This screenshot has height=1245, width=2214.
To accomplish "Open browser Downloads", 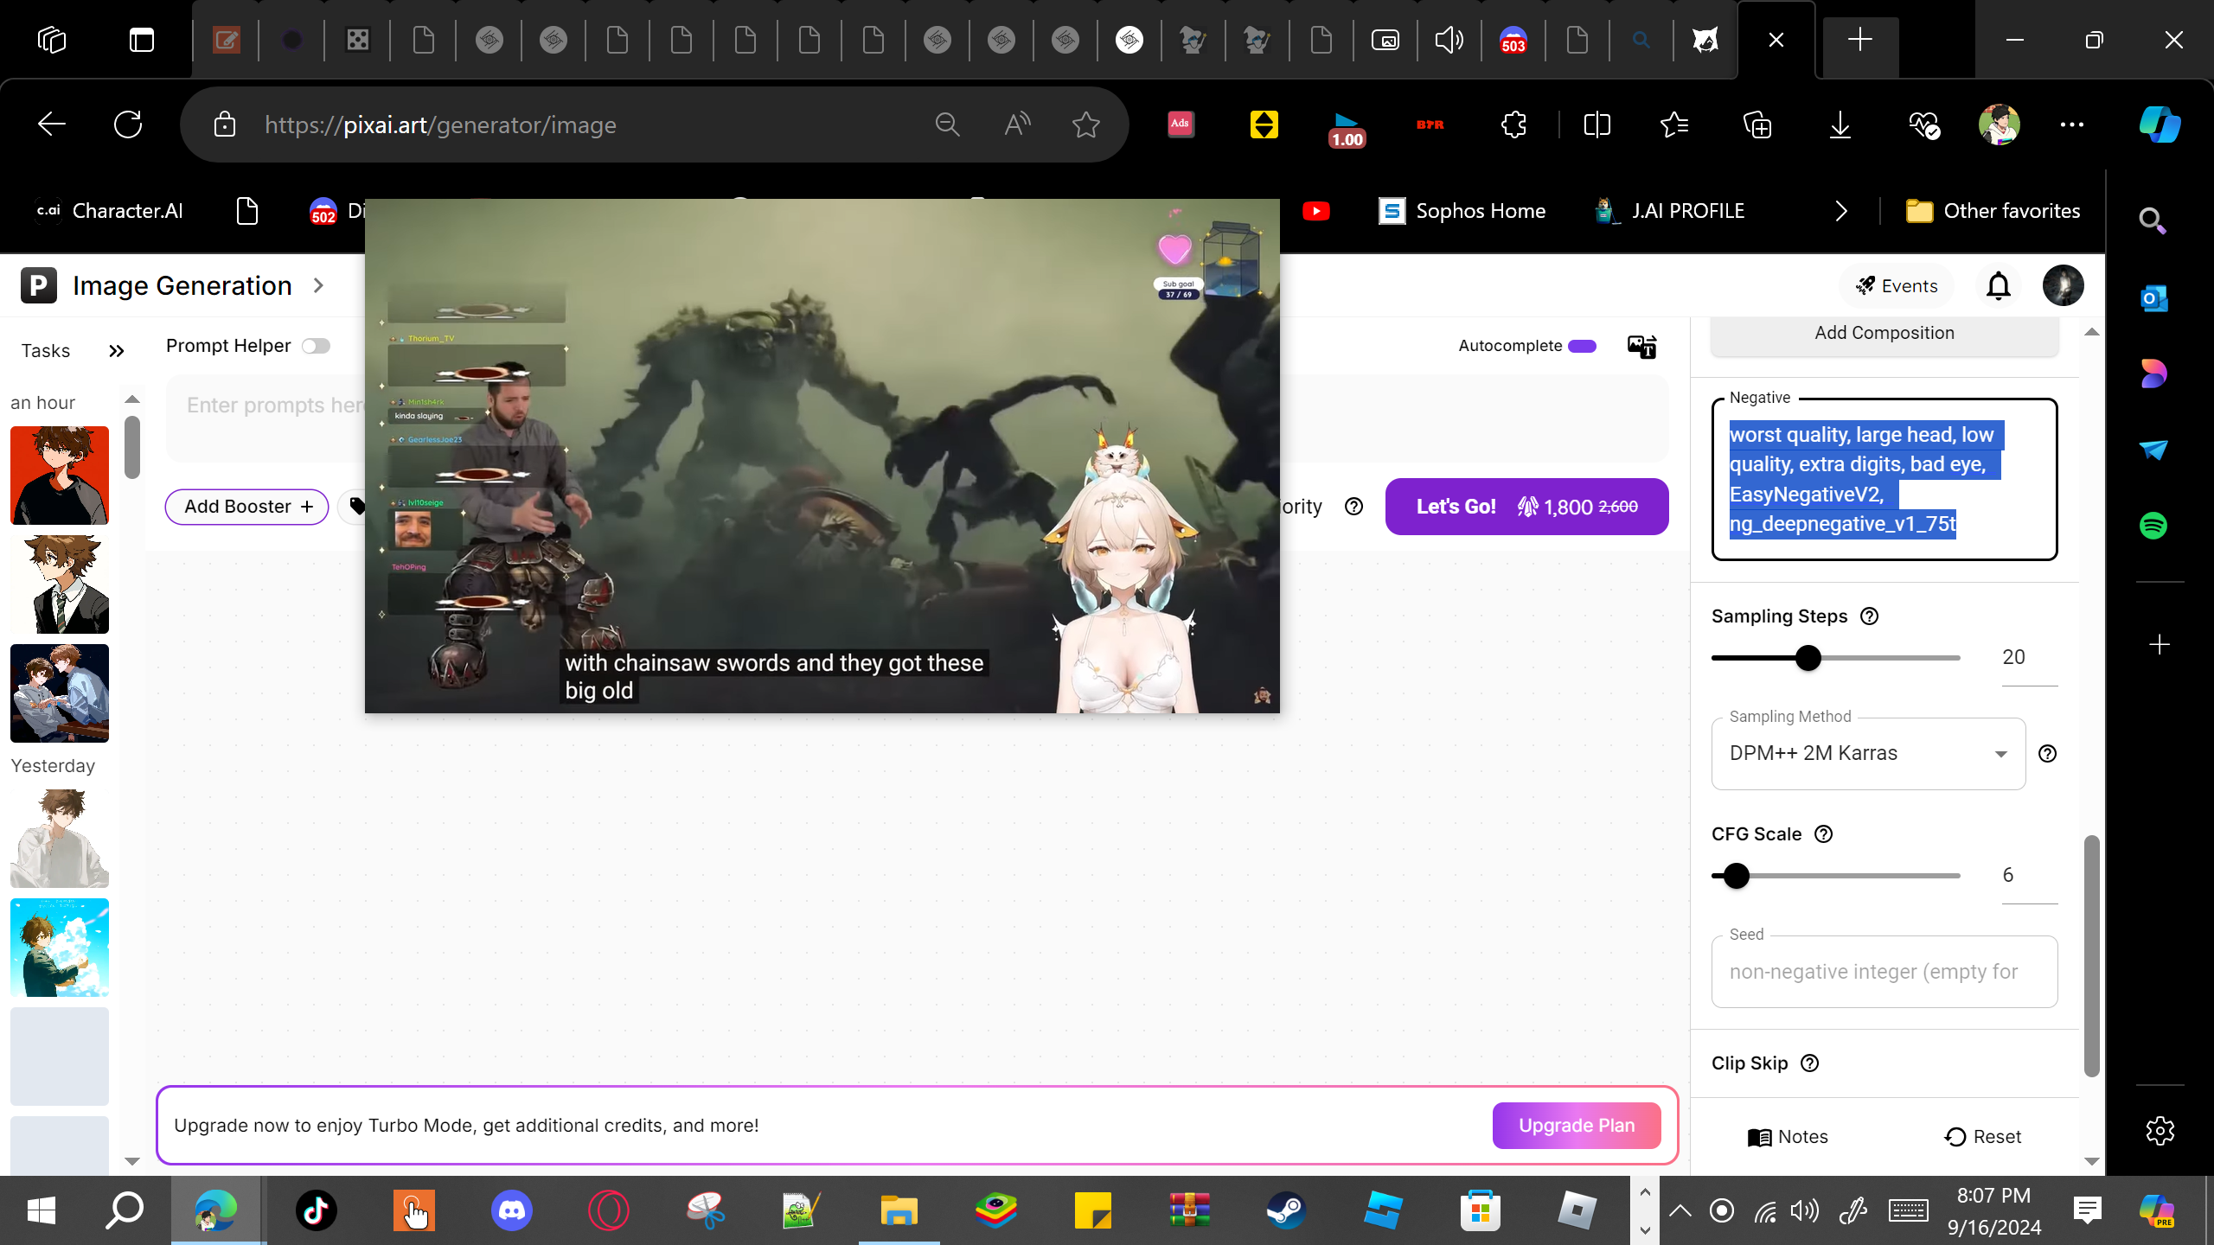I will (x=1840, y=124).
